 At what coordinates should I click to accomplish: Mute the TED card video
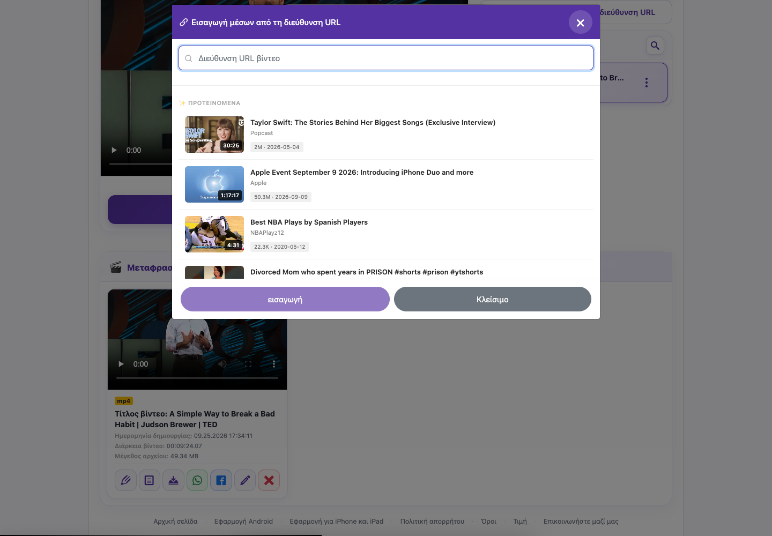click(x=222, y=364)
